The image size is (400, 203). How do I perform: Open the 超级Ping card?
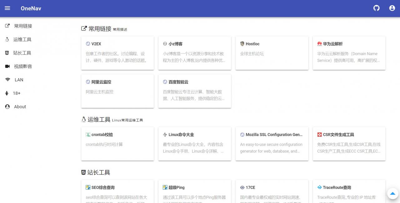pyautogui.click(x=195, y=191)
